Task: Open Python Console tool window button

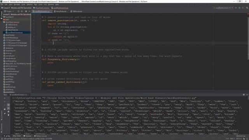Action: (x=40, y=136)
